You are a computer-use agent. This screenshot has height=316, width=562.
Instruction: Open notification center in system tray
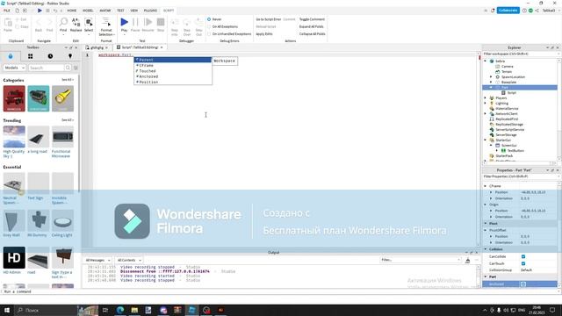[x=552, y=310]
